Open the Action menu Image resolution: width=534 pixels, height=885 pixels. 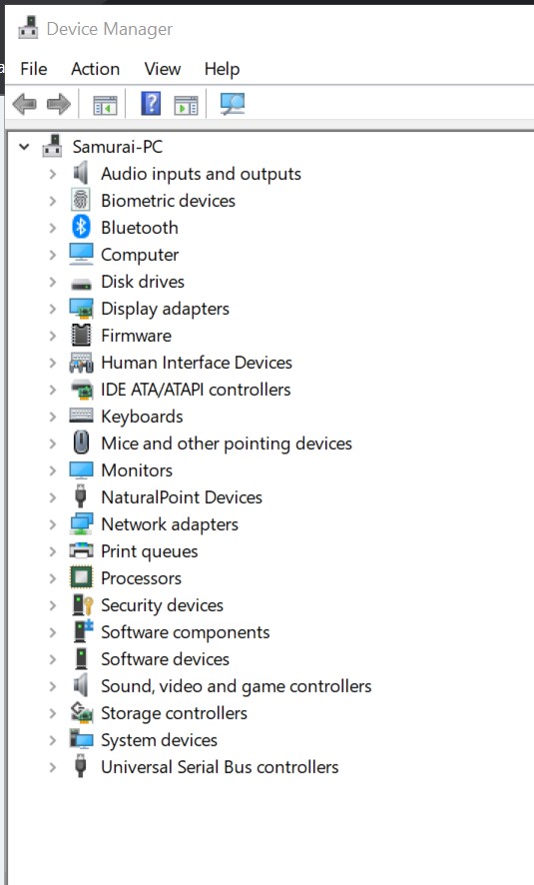(95, 69)
